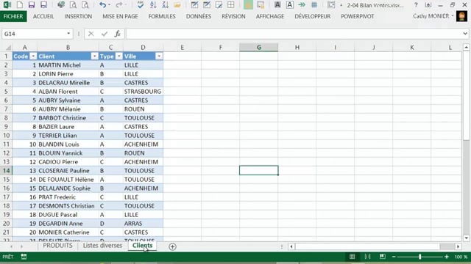Open the FICHIER menu

tap(13, 16)
